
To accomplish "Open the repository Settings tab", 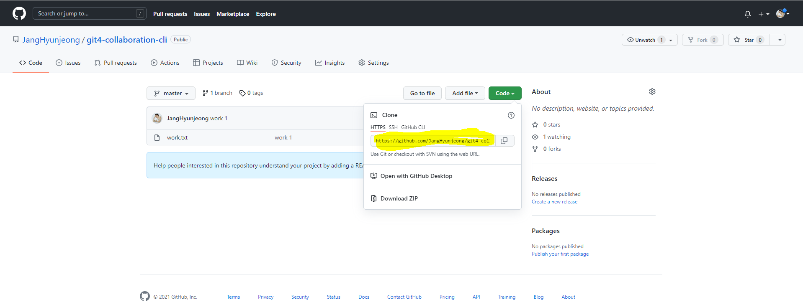I will [373, 63].
